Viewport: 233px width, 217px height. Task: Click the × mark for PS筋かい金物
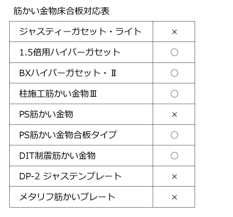point(174,114)
